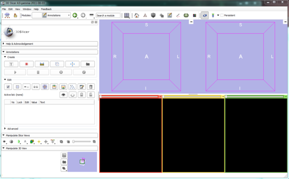Open the Feedback menu

[46, 9]
